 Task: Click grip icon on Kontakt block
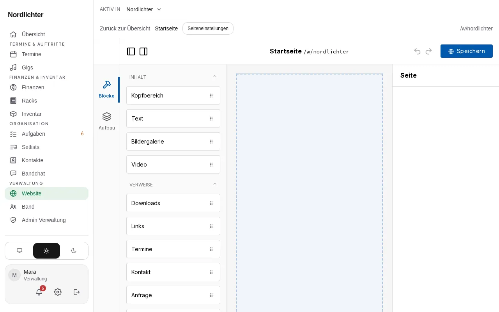click(x=211, y=272)
